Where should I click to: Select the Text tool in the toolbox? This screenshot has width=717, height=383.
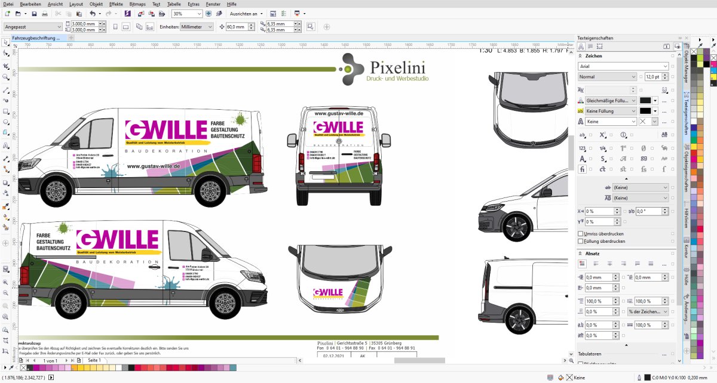click(x=6, y=146)
